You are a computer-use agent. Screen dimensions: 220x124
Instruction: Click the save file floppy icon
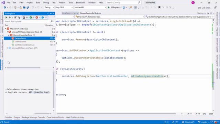[x=24, y=8]
